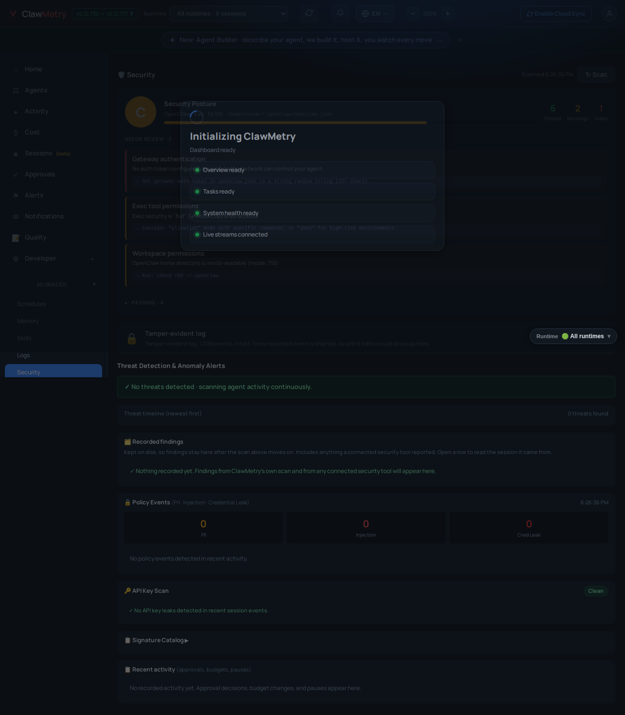Click the Policy Events lock icon

pos(127,502)
